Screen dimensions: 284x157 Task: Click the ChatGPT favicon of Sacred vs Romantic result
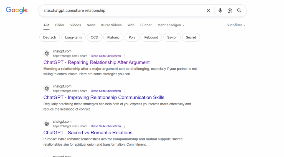47,124
